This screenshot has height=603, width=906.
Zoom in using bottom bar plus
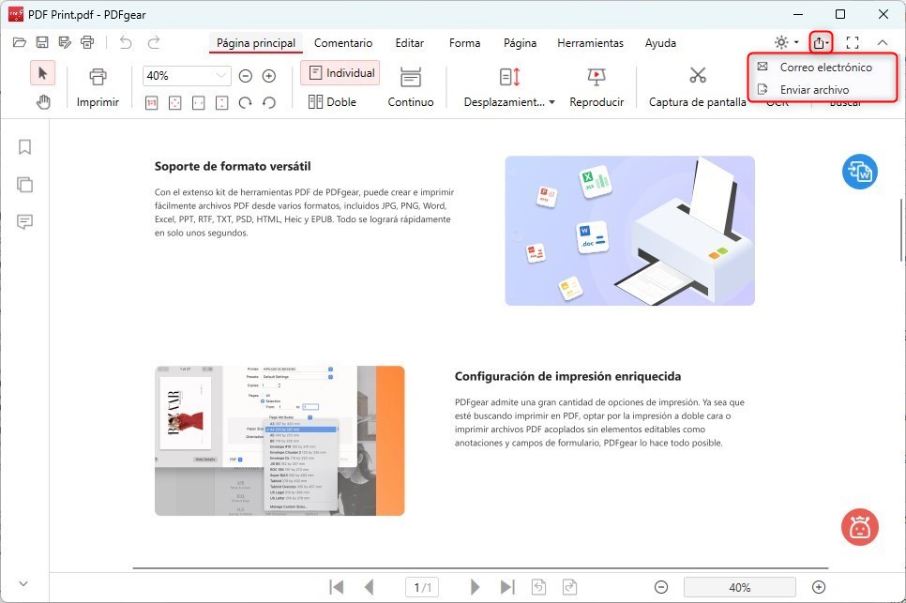pos(819,587)
